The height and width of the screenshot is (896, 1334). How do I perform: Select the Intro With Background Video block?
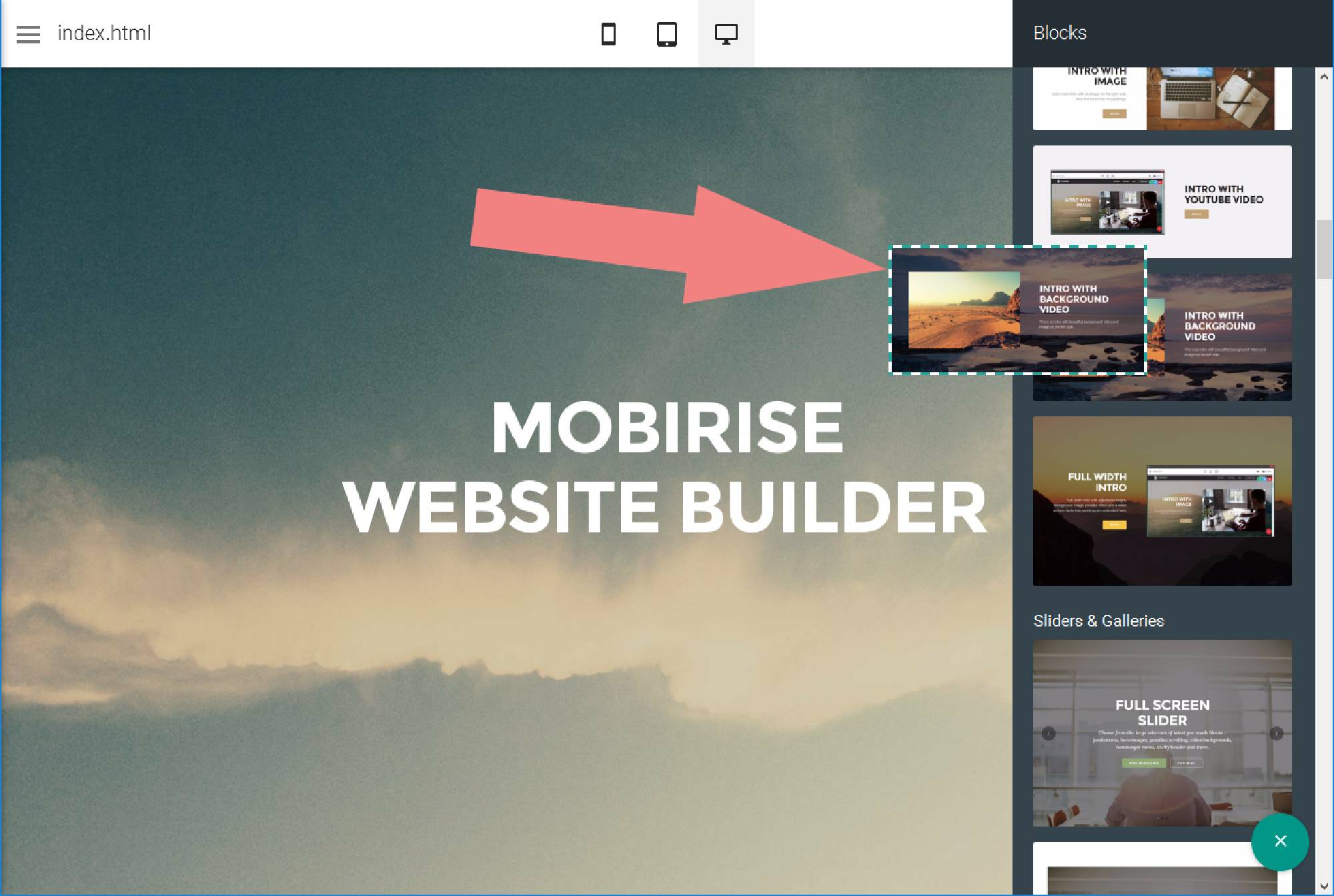1162,335
